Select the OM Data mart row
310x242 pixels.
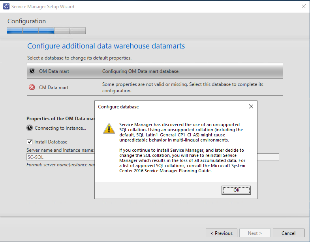pyautogui.click(x=154, y=71)
